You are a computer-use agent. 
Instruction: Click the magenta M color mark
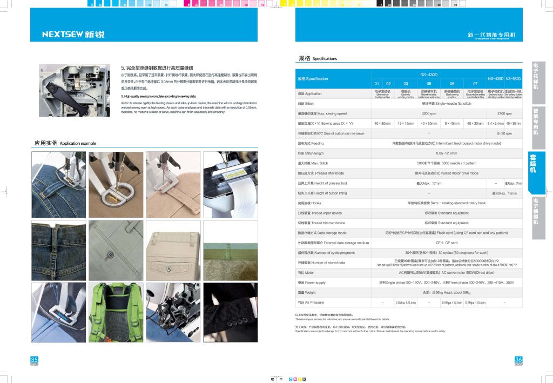(x=295, y=379)
